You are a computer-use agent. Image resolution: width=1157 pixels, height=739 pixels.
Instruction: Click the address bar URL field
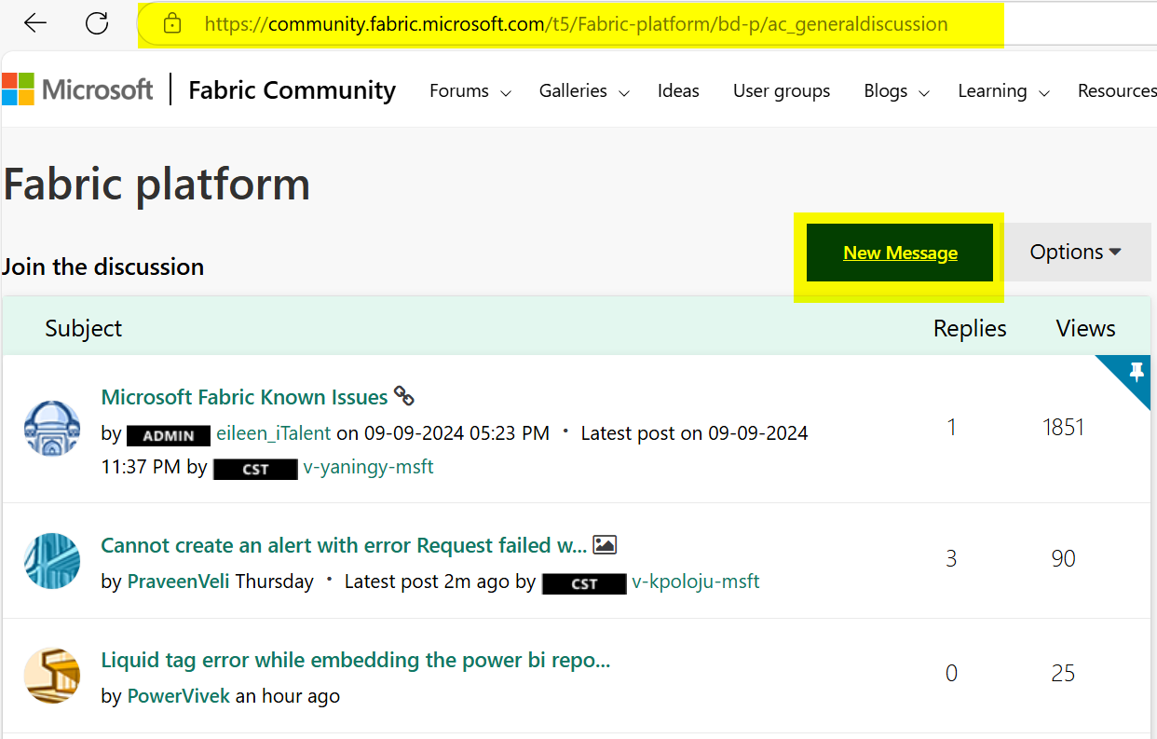(x=576, y=24)
